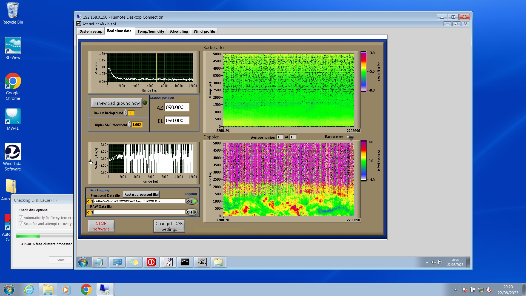Toggle the processed data Logging ON switch
The height and width of the screenshot is (296, 526).
pyautogui.click(x=192, y=201)
